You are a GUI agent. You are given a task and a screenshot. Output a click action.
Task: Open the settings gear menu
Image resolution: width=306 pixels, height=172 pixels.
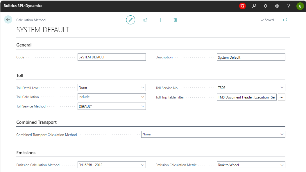pos(277,6)
